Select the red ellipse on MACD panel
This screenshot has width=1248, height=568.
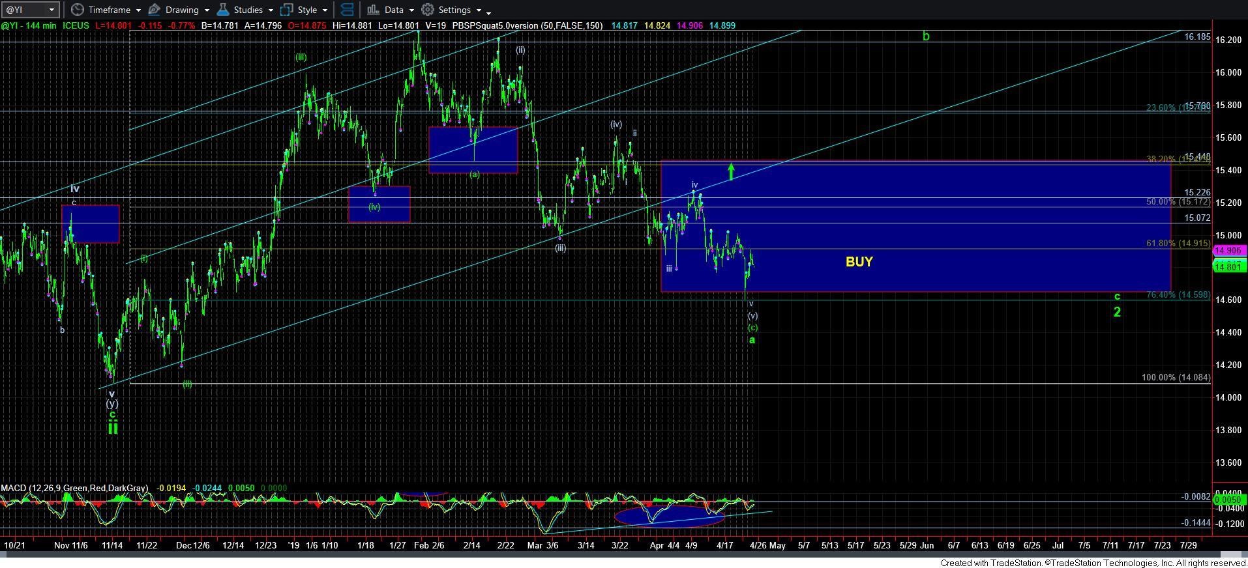click(x=669, y=516)
